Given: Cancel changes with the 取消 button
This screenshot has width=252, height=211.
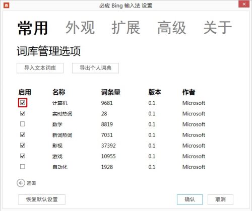Looking at the screenshot, I should pos(220,199).
